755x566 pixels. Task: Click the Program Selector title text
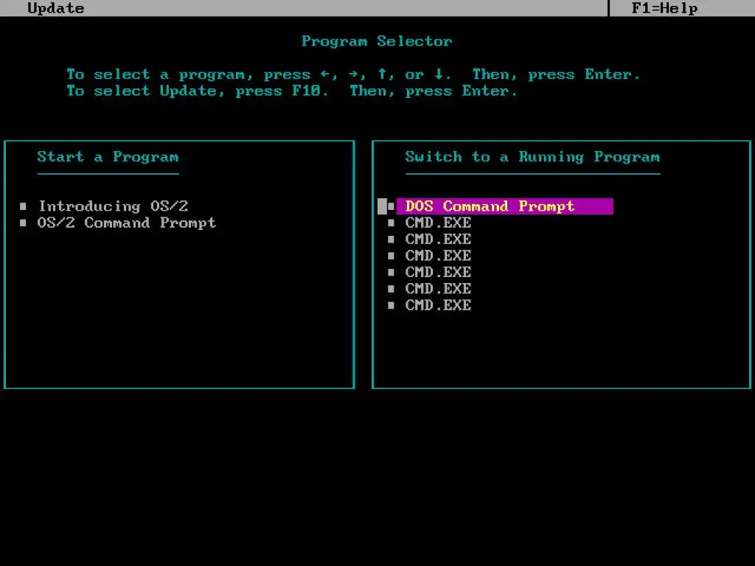coord(377,41)
